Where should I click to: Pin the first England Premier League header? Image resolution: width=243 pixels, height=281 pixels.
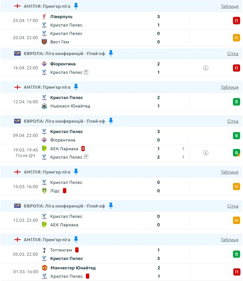[x=76, y=6]
